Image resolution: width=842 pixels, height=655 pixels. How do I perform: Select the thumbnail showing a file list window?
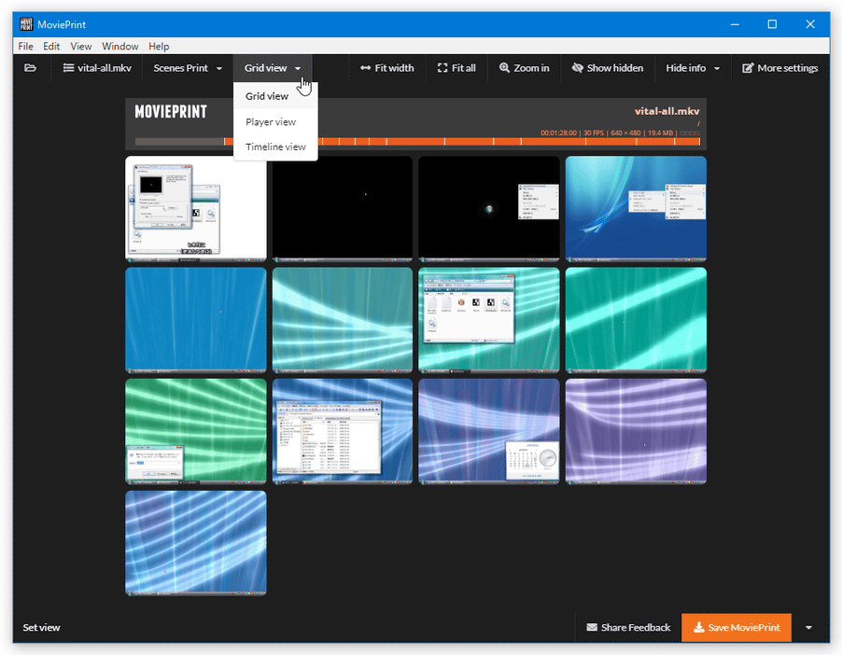(343, 431)
